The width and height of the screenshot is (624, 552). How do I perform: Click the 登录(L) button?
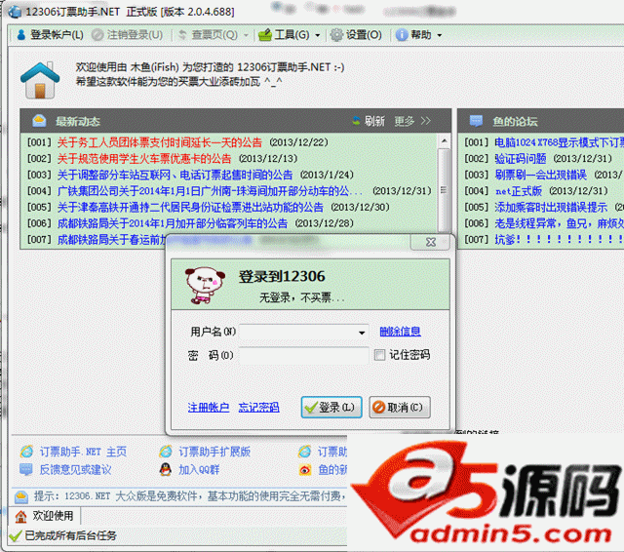[331, 407]
